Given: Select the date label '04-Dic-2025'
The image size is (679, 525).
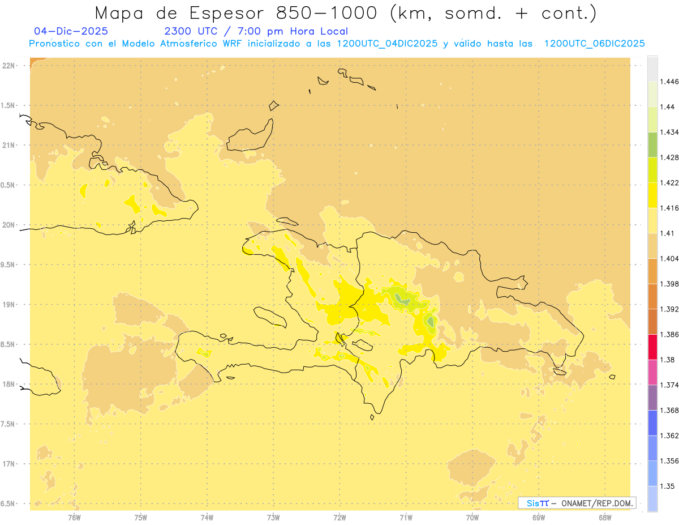Looking at the screenshot, I should pyautogui.click(x=71, y=31).
